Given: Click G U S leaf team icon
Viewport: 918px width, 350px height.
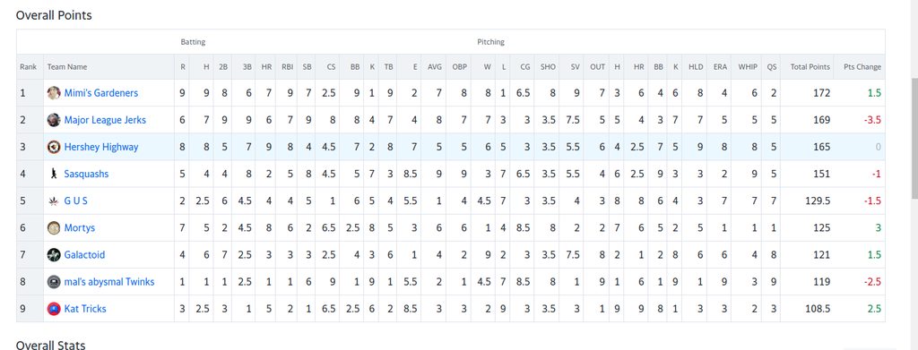Looking at the screenshot, I should pyautogui.click(x=54, y=201).
